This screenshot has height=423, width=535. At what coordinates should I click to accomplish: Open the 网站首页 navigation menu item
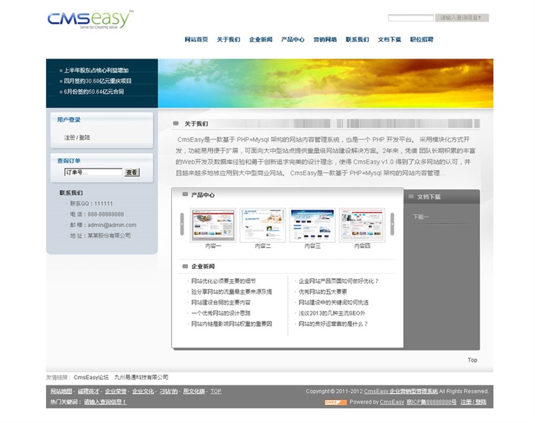tap(196, 40)
